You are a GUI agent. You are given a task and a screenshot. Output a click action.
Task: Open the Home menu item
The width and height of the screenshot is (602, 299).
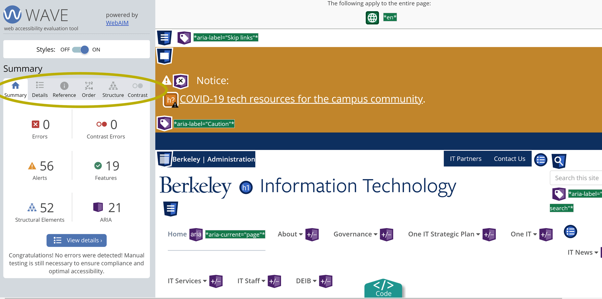point(177,234)
